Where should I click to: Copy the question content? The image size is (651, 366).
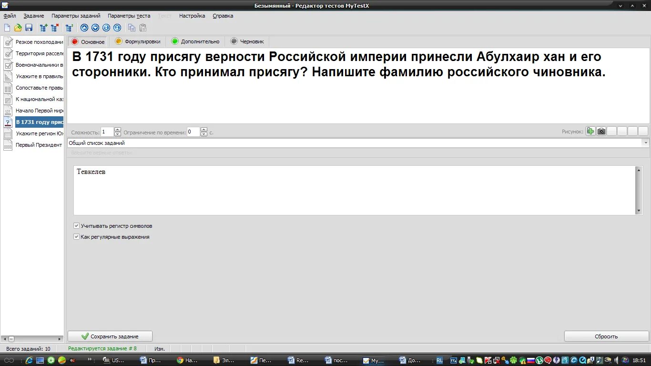132,28
